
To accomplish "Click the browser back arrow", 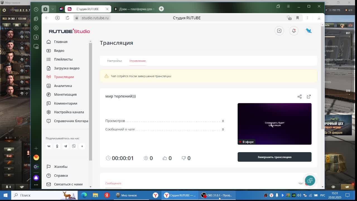I will (x=47, y=18).
